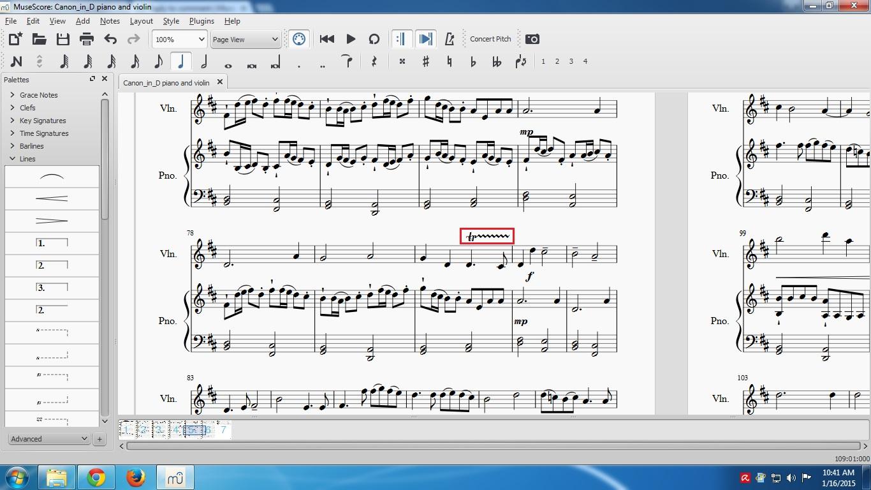Select voice 4
This screenshot has height=490, width=871.
(x=585, y=62)
